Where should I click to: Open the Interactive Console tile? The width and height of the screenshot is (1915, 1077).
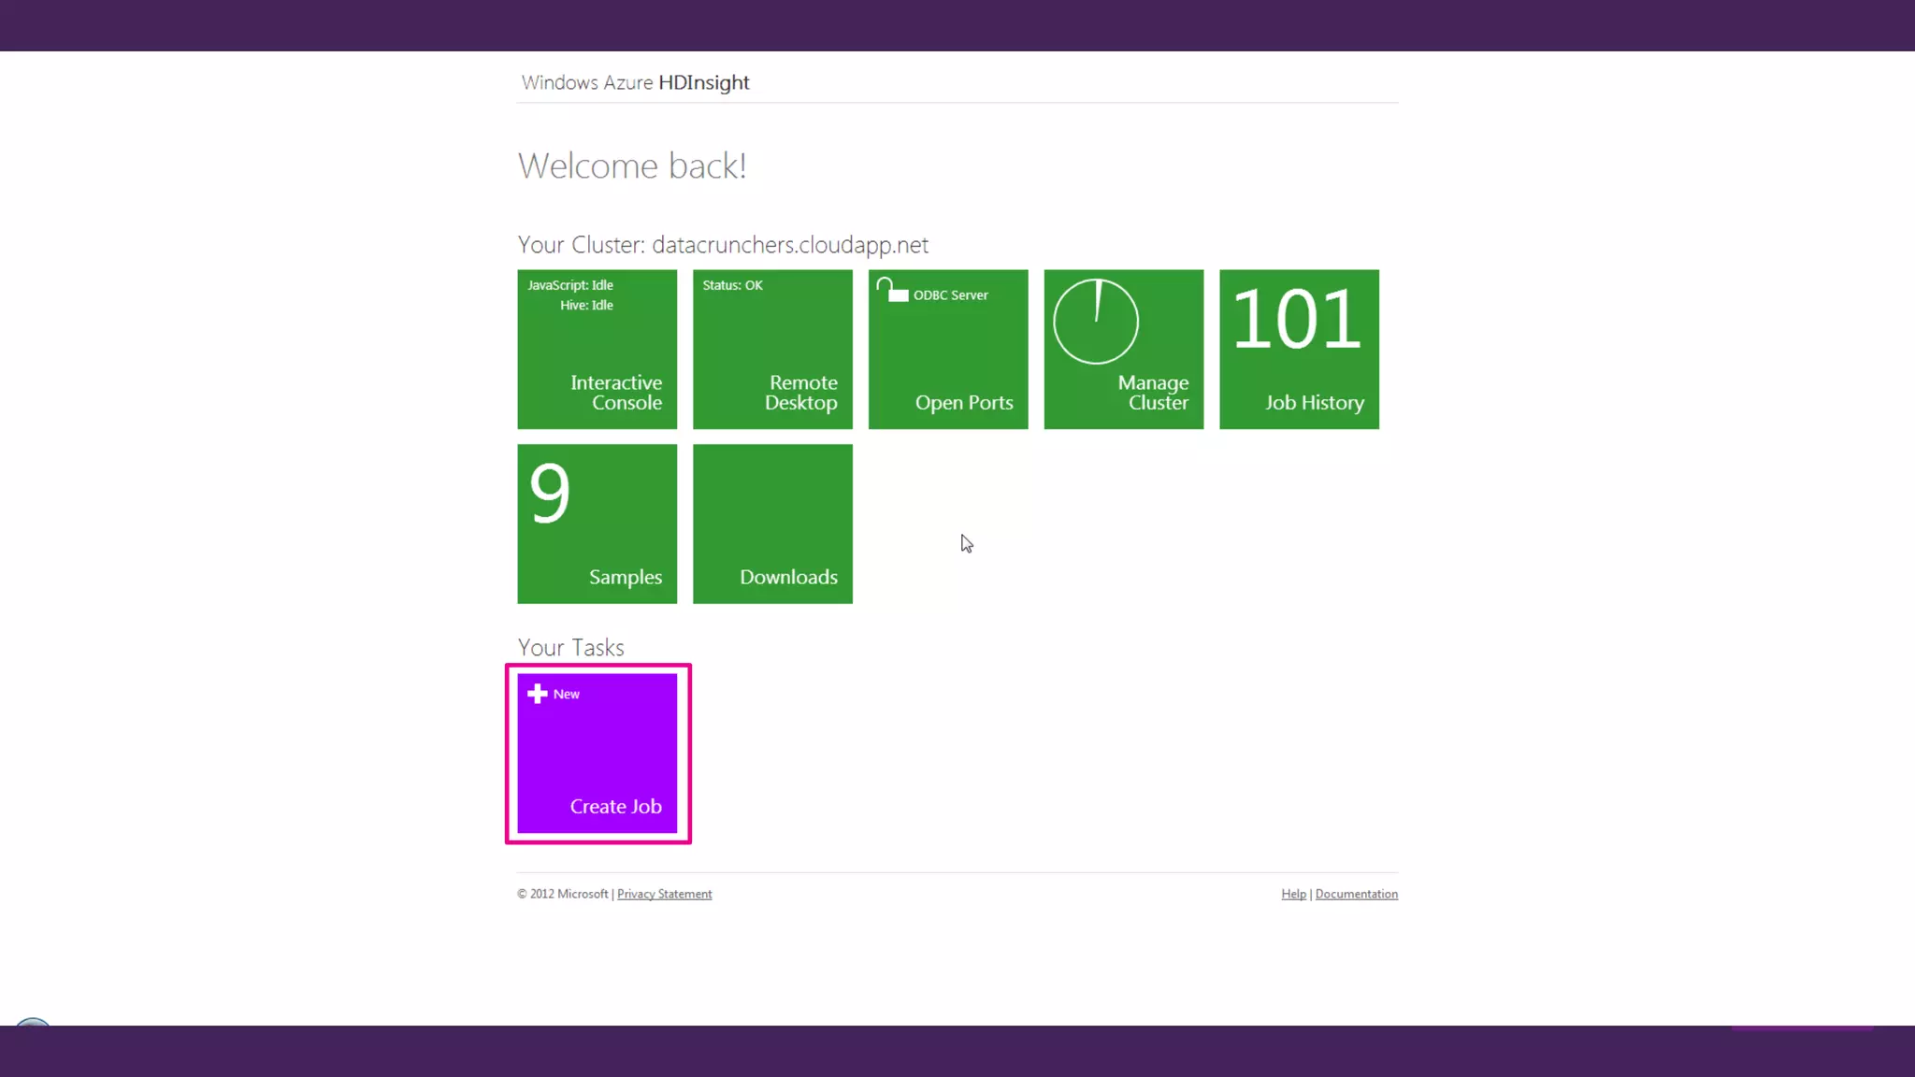[x=616, y=393]
